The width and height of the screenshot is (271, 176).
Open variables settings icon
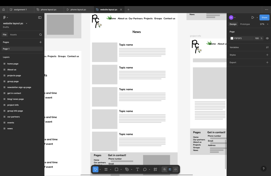(267, 47)
